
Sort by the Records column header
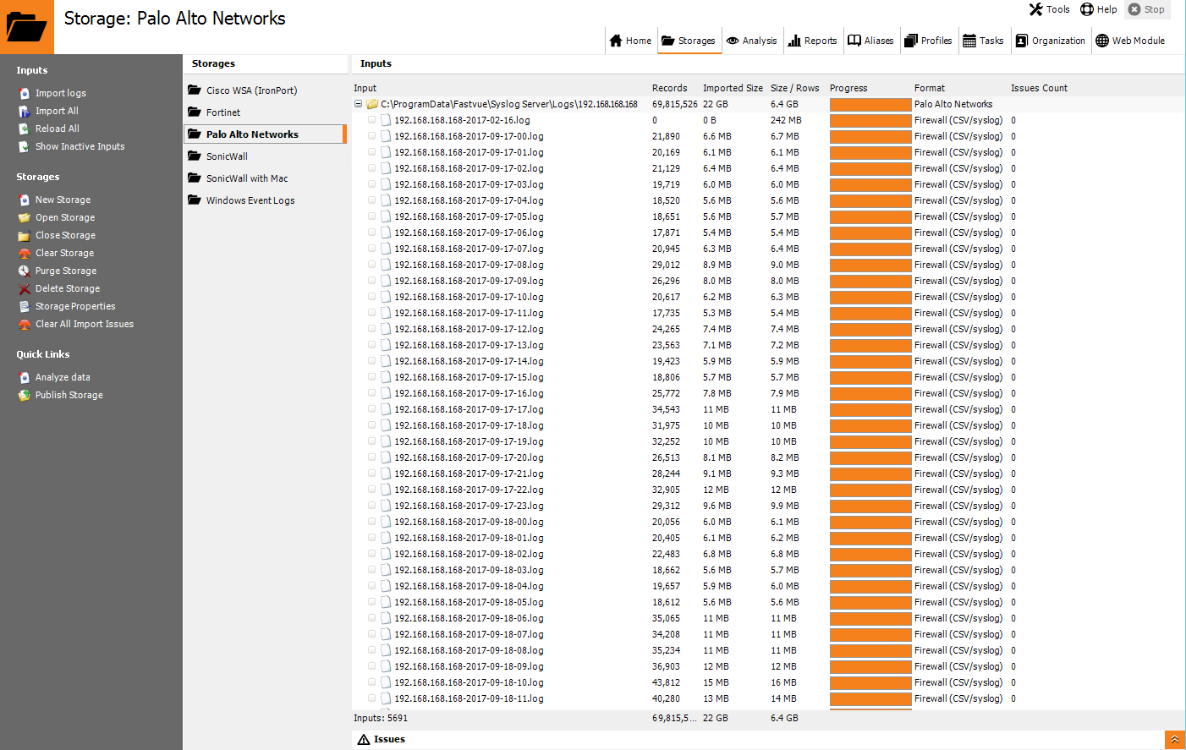[669, 88]
